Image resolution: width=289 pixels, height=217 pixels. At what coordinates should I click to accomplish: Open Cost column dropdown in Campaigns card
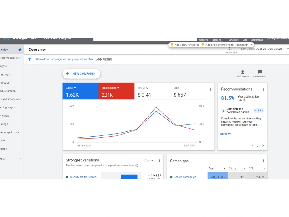pos(217,168)
